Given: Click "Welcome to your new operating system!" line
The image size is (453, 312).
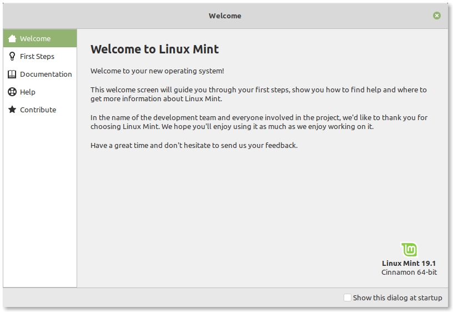Looking at the screenshot, I should (x=157, y=71).
